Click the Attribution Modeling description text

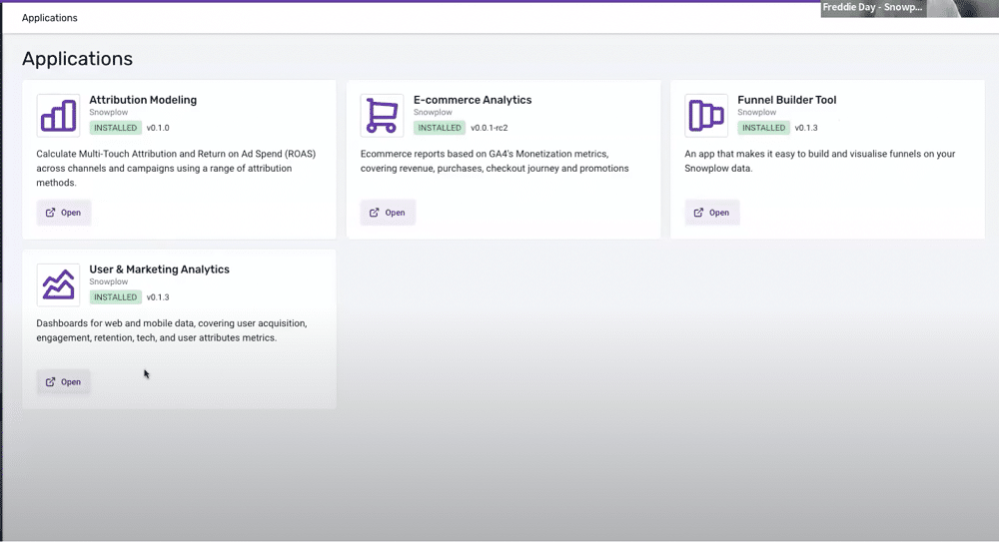point(176,168)
